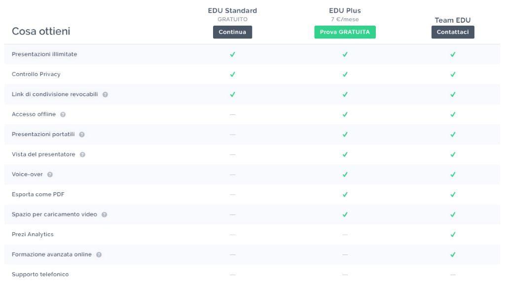Click EDU Plus checkmark for Esporta come PDF

345,194
